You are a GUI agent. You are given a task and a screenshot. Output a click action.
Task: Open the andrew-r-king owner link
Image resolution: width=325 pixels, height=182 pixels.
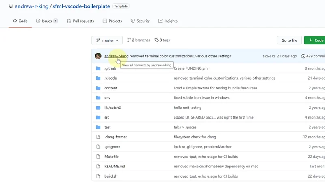coord(32,6)
